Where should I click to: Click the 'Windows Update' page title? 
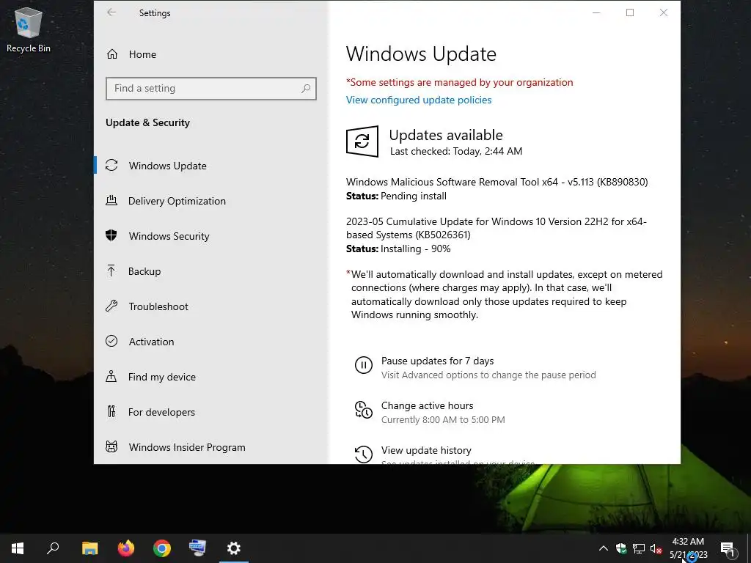coord(421,54)
